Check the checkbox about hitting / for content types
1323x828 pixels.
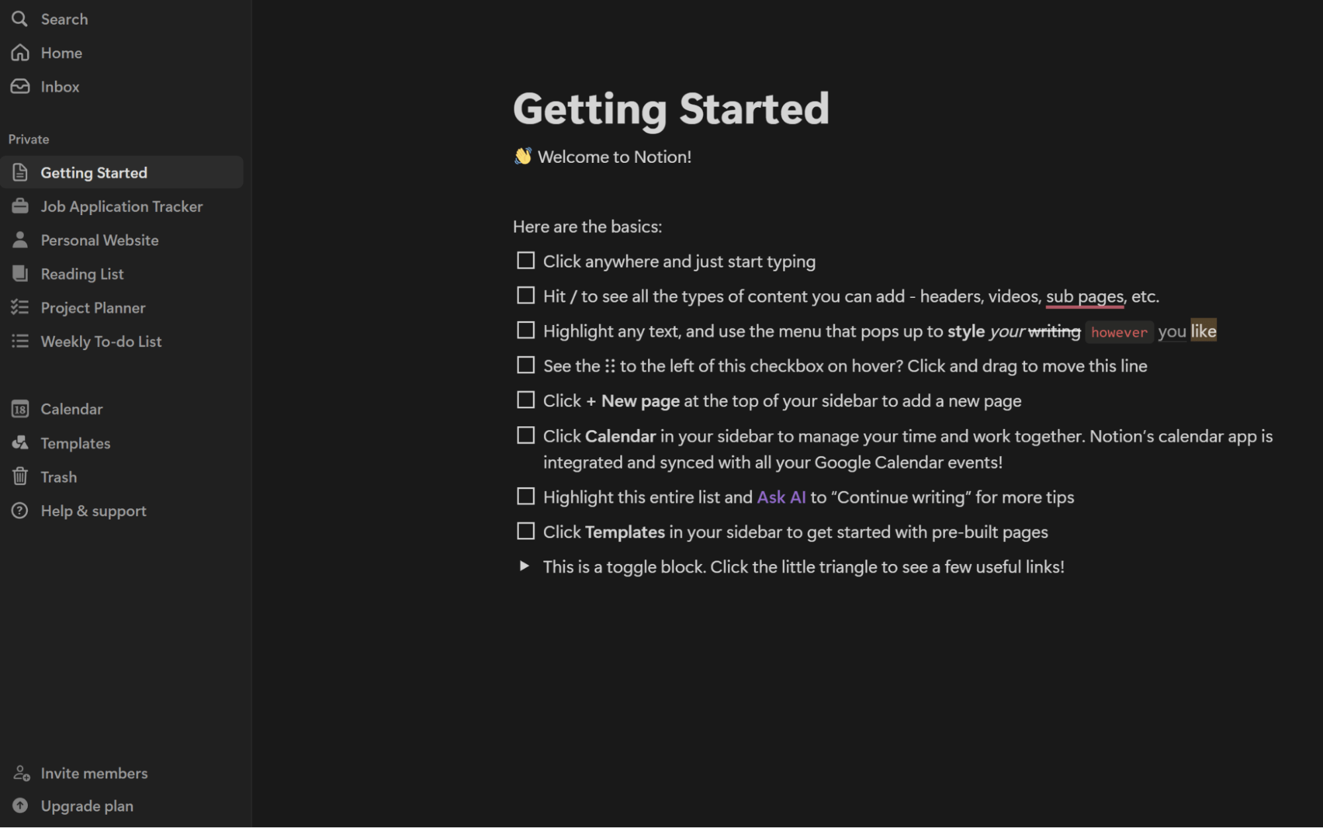[525, 295]
